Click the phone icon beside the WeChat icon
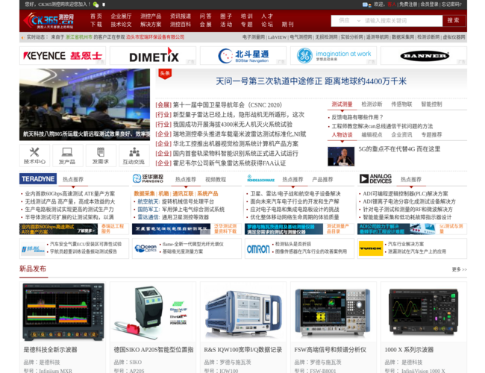This screenshot has height=373, width=485. point(104,4)
